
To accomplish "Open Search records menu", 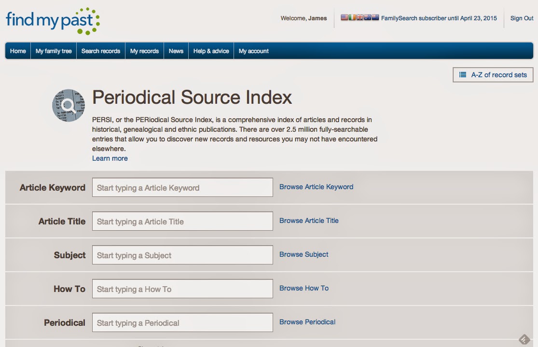I will pos(101,51).
